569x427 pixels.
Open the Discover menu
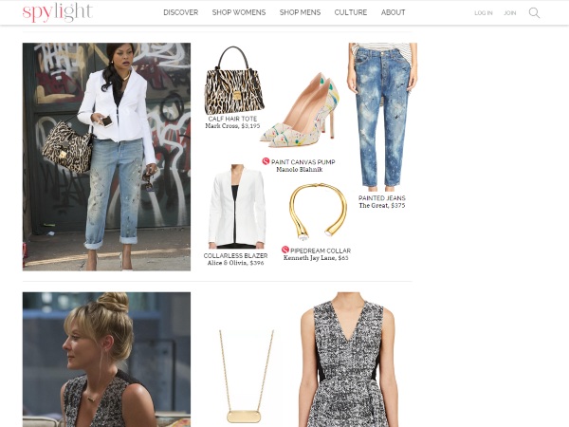click(181, 12)
